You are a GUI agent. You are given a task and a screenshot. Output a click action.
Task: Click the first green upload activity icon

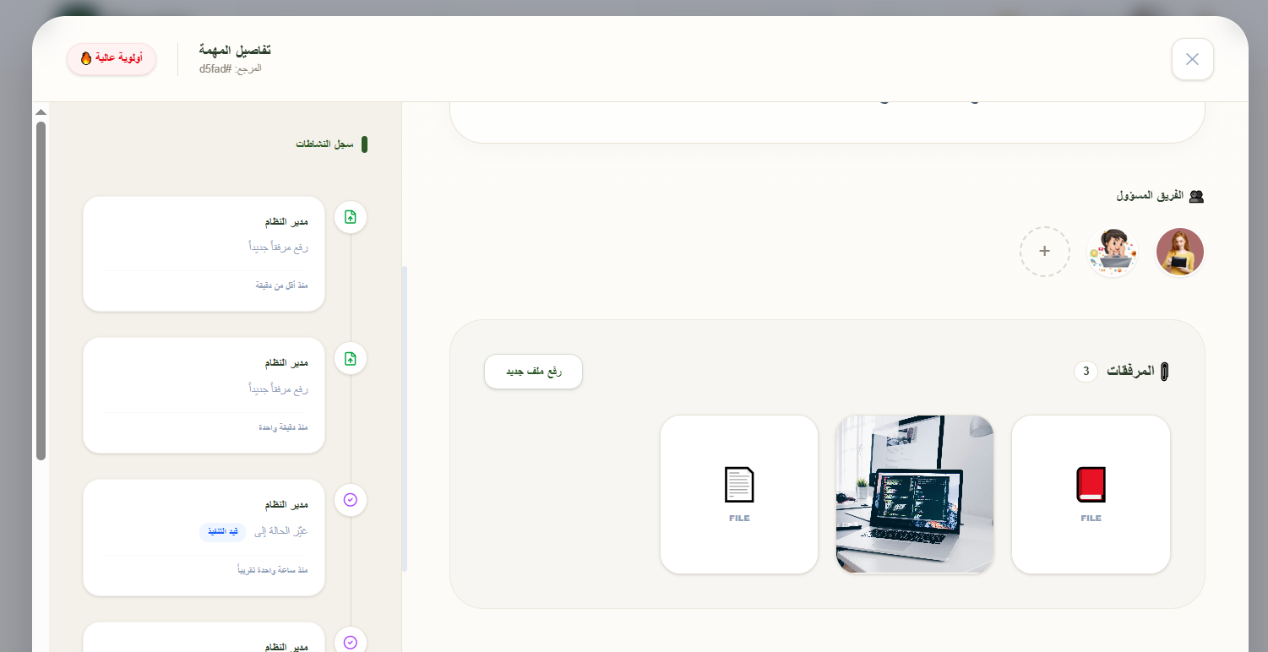[351, 217]
